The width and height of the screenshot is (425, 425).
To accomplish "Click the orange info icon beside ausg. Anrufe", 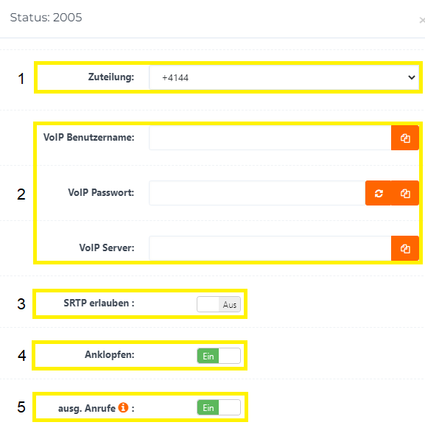I will click(x=123, y=407).
